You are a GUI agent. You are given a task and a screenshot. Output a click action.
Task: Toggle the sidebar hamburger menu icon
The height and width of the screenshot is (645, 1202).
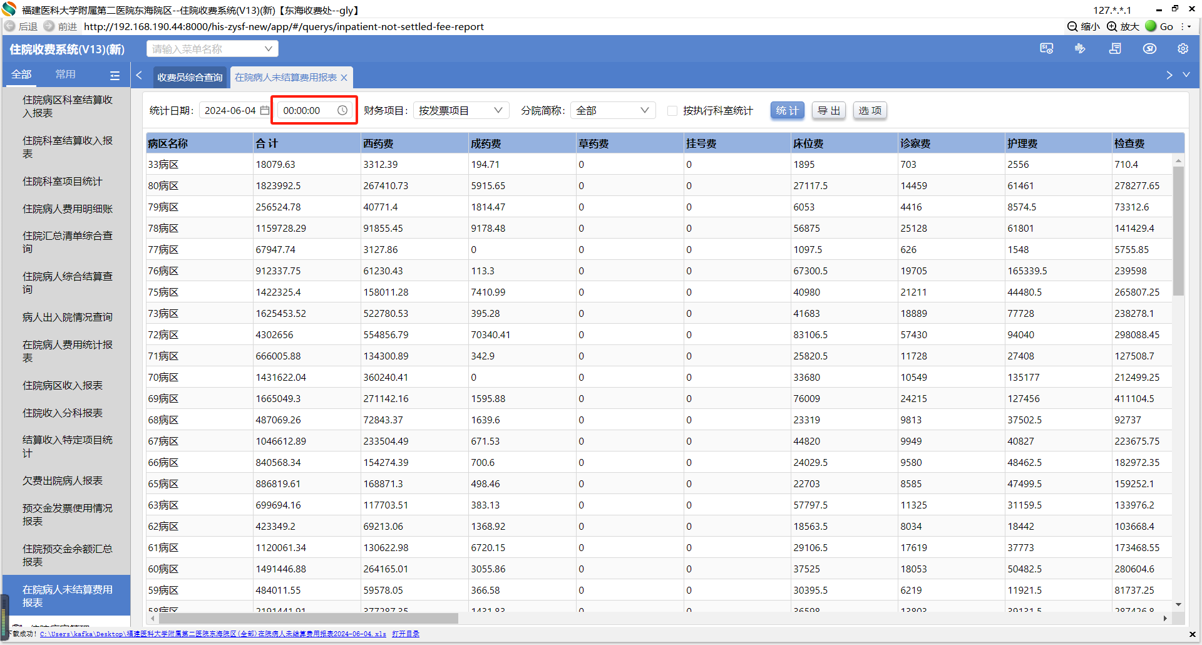tap(115, 75)
